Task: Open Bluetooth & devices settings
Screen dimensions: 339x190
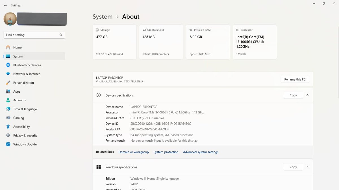Action: (34, 65)
